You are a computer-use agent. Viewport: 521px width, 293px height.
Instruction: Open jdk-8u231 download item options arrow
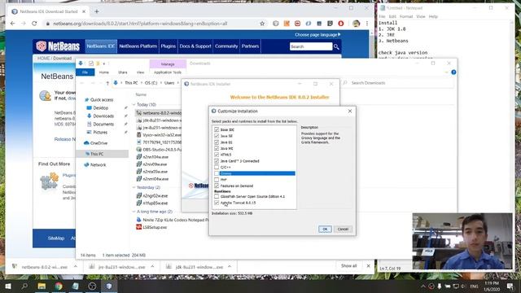click(x=230, y=266)
